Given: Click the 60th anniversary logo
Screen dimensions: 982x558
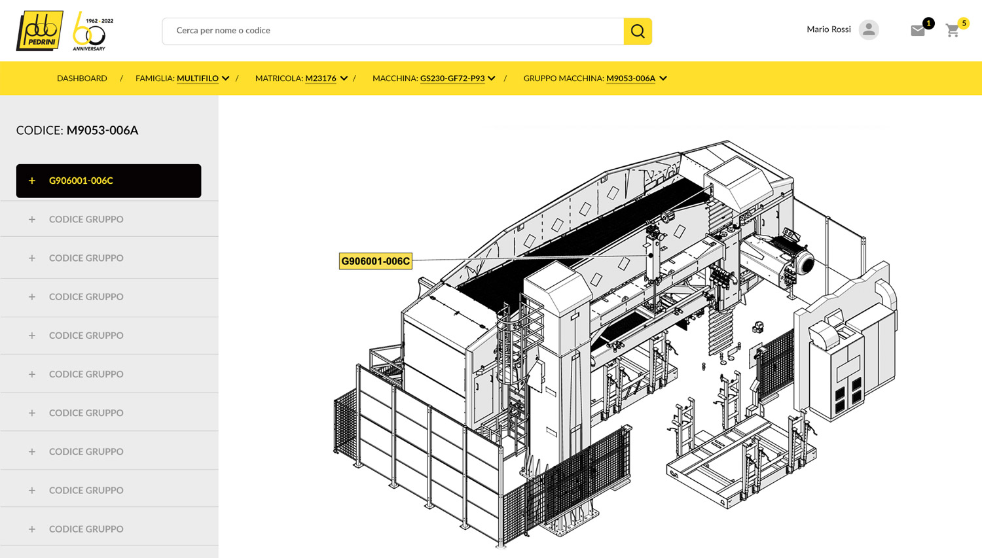Looking at the screenshot, I should (x=92, y=31).
